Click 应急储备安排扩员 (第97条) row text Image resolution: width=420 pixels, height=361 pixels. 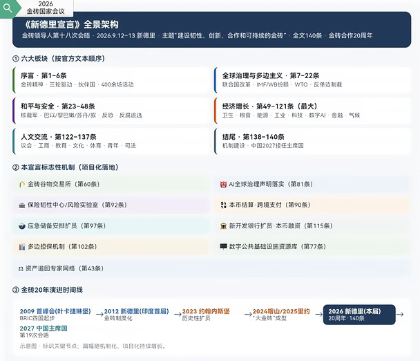67,226
